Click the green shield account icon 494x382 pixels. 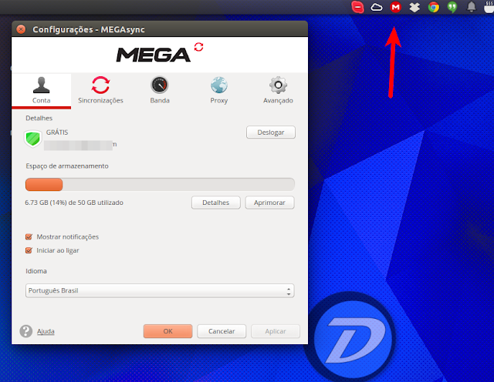tap(33, 139)
